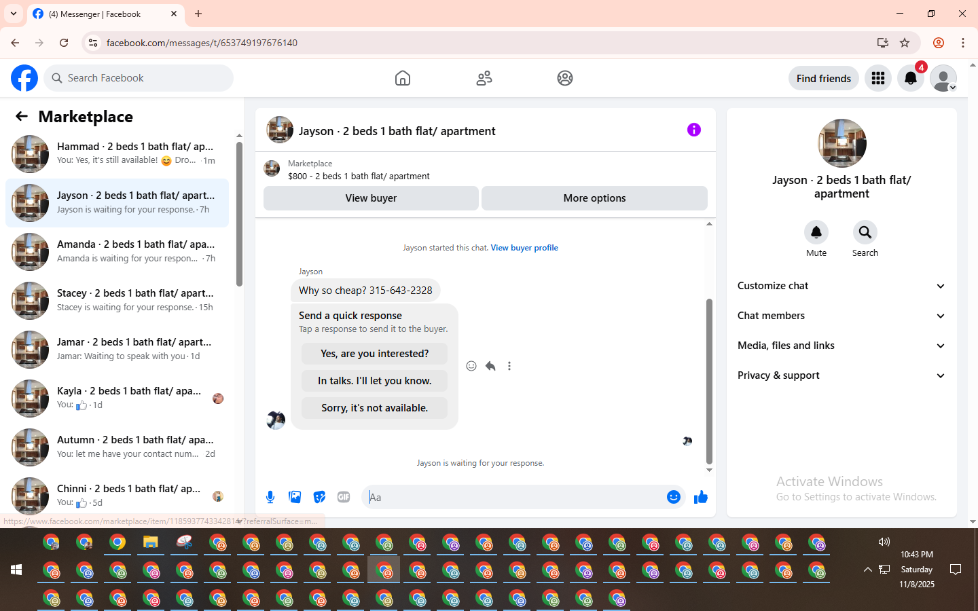978x611 pixels.
Task: Search in conversation with magnifier icon
Action: click(865, 233)
